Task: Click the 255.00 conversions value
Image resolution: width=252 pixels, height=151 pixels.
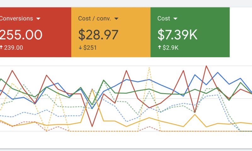Action: pyautogui.click(x=21, y=35)
